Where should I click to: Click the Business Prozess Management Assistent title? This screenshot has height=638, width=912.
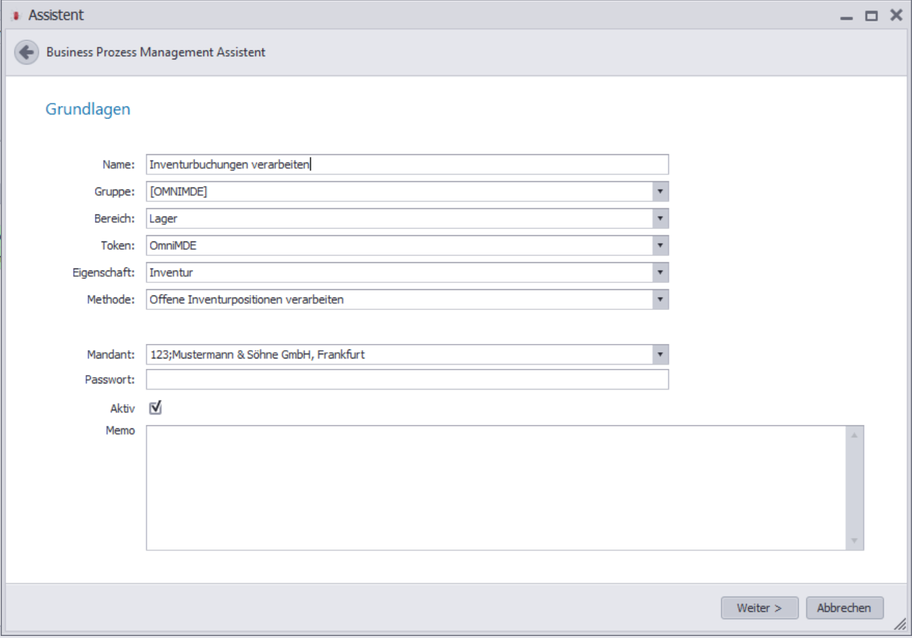(x=156, y=52)
